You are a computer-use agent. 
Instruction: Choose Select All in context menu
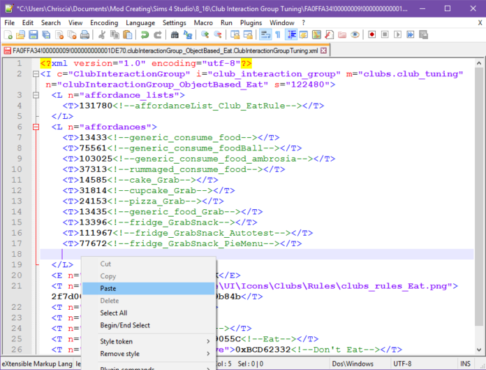(x=113, y=313)
